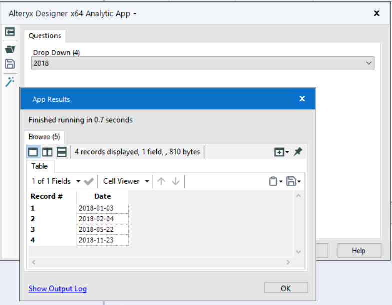Select the Table tab
This screenshot has width=392, height=305.
[40, 166]
